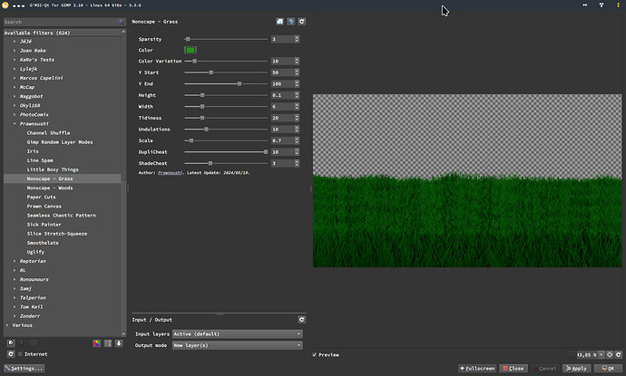Enable the Internet checkbox
Image resolution: width=626 pixels, height=376 pixels.
click(21, 353)
